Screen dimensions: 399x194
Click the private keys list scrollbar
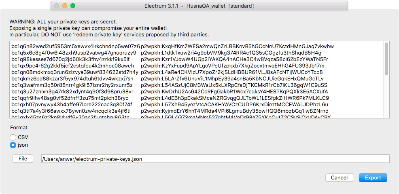386,59
